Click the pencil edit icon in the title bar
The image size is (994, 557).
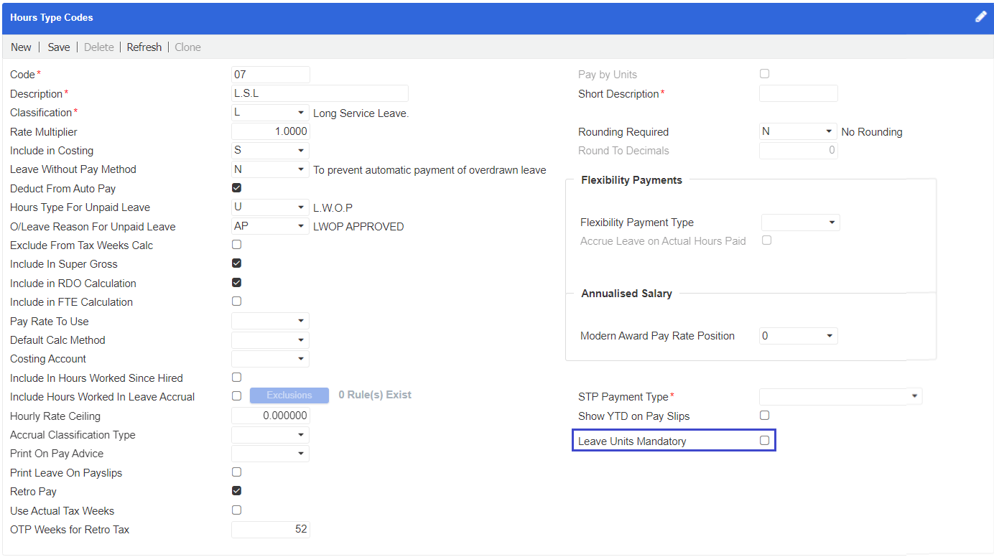[x=981, y=16]
